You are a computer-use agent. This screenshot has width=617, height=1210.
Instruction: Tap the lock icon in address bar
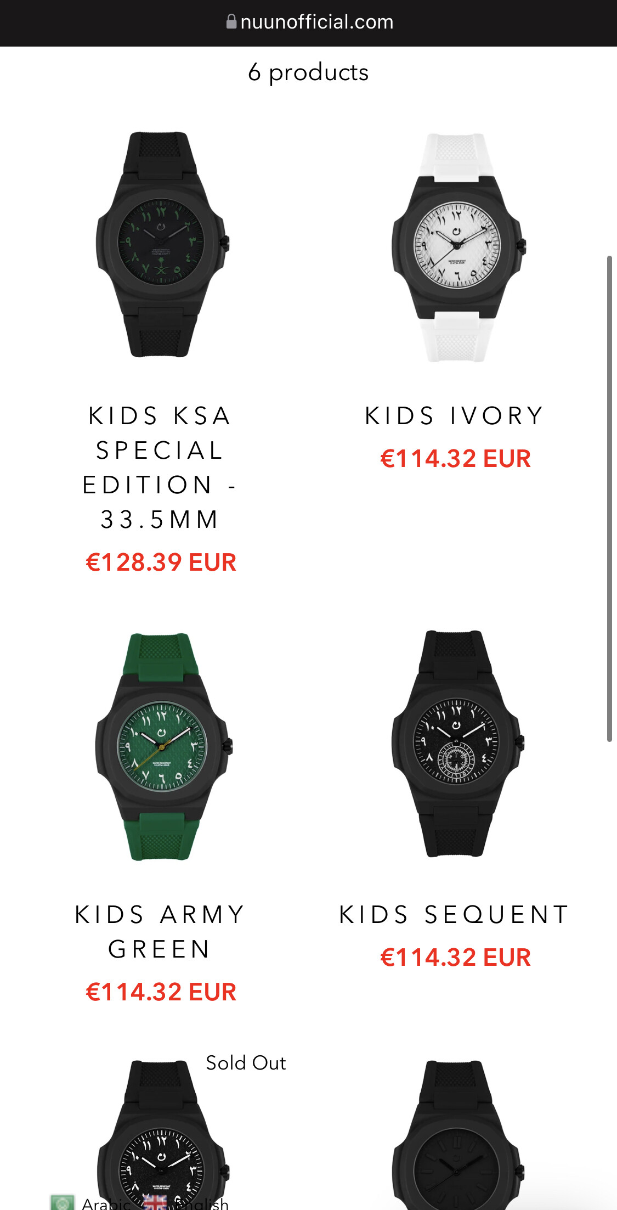231,21
